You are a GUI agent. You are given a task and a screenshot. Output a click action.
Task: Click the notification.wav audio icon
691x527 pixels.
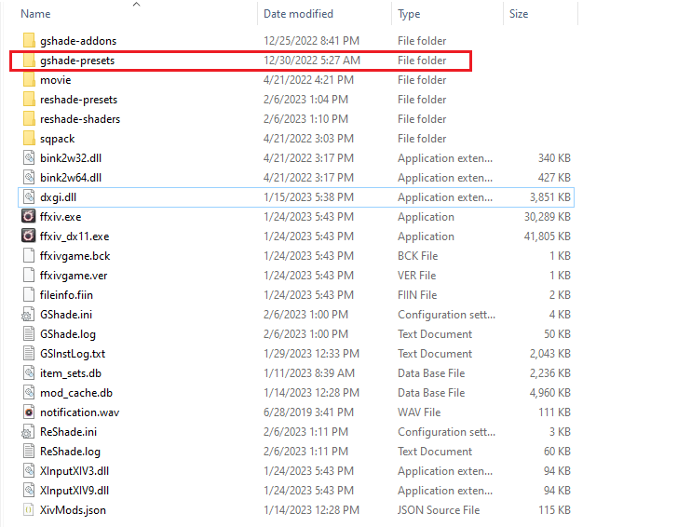[29, 412]
